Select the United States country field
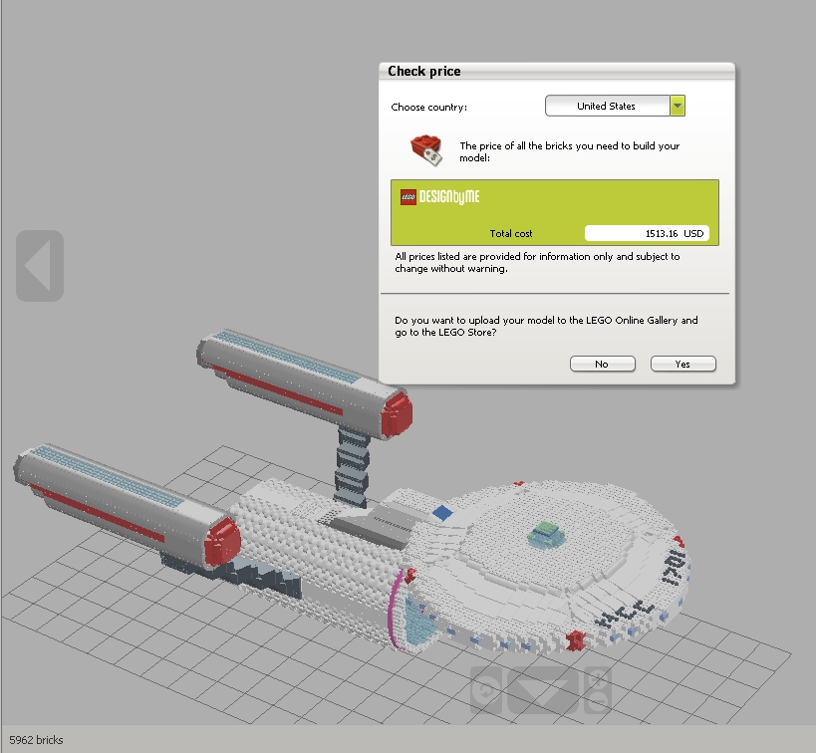Viewport: 816px width, 753px height. 608,106
